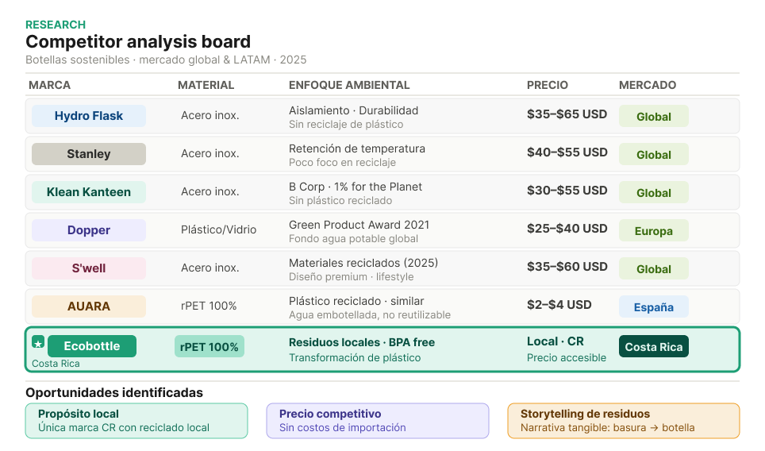Click Costa Rica caption under Ecobottle
Viewport: 765px width, 451px height.
pyautogui.click(x=56, y=364)
